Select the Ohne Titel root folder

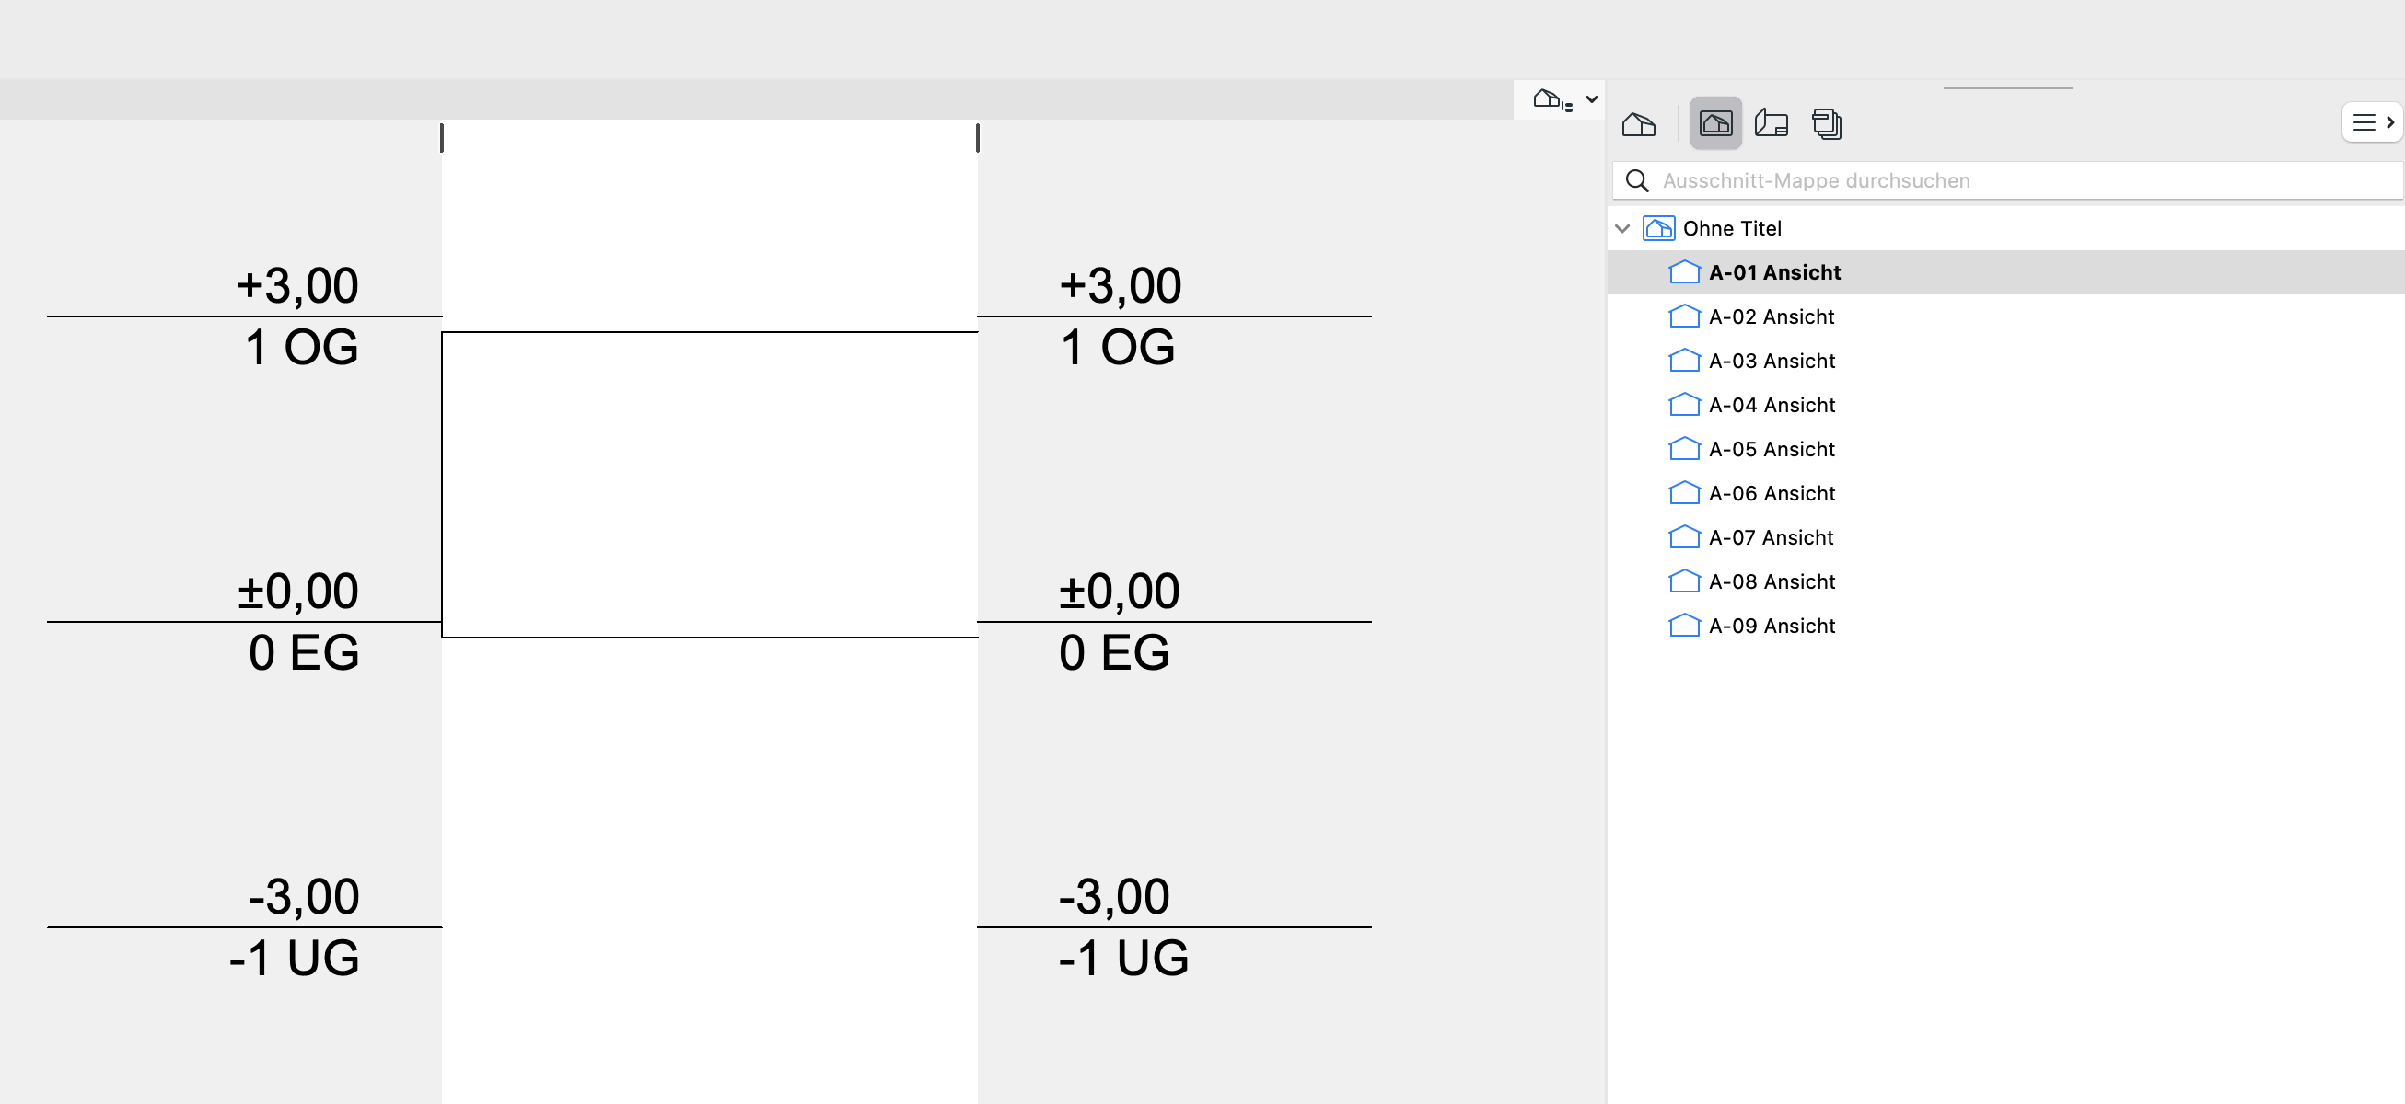click(x=2005, y=229)
